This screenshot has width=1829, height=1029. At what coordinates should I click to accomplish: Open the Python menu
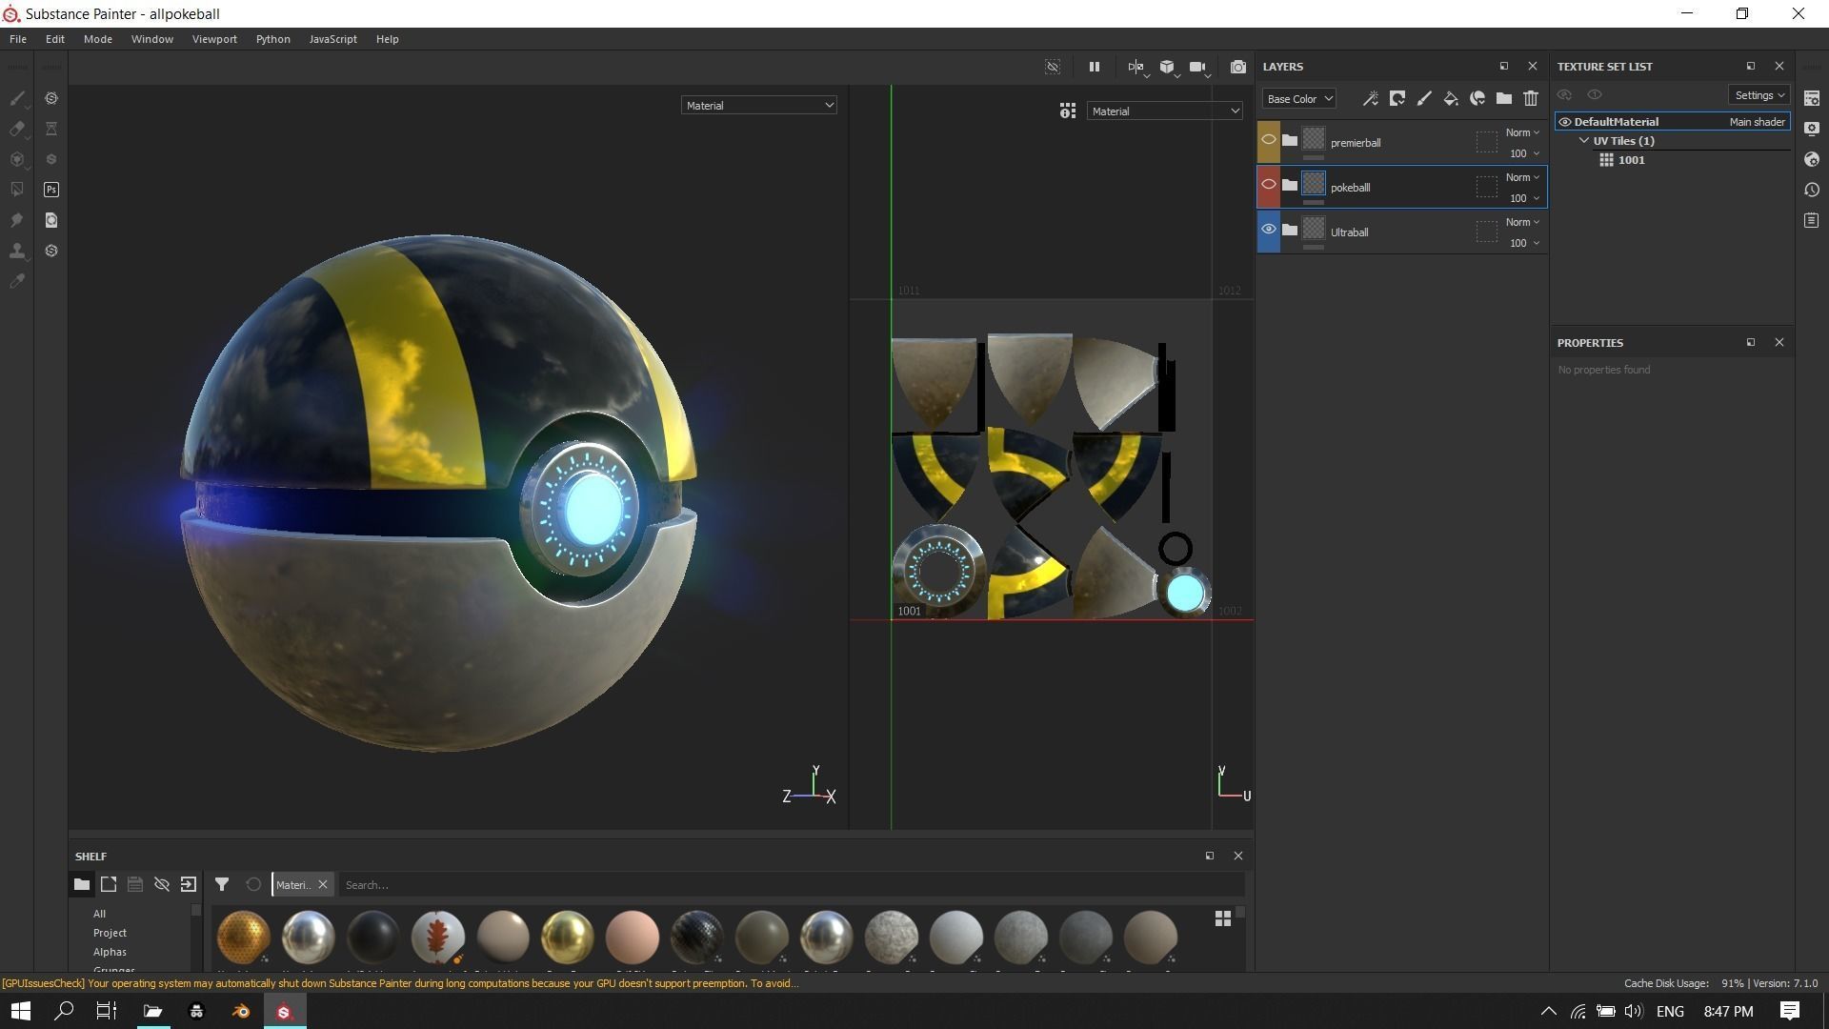click(x=272, y=39)
